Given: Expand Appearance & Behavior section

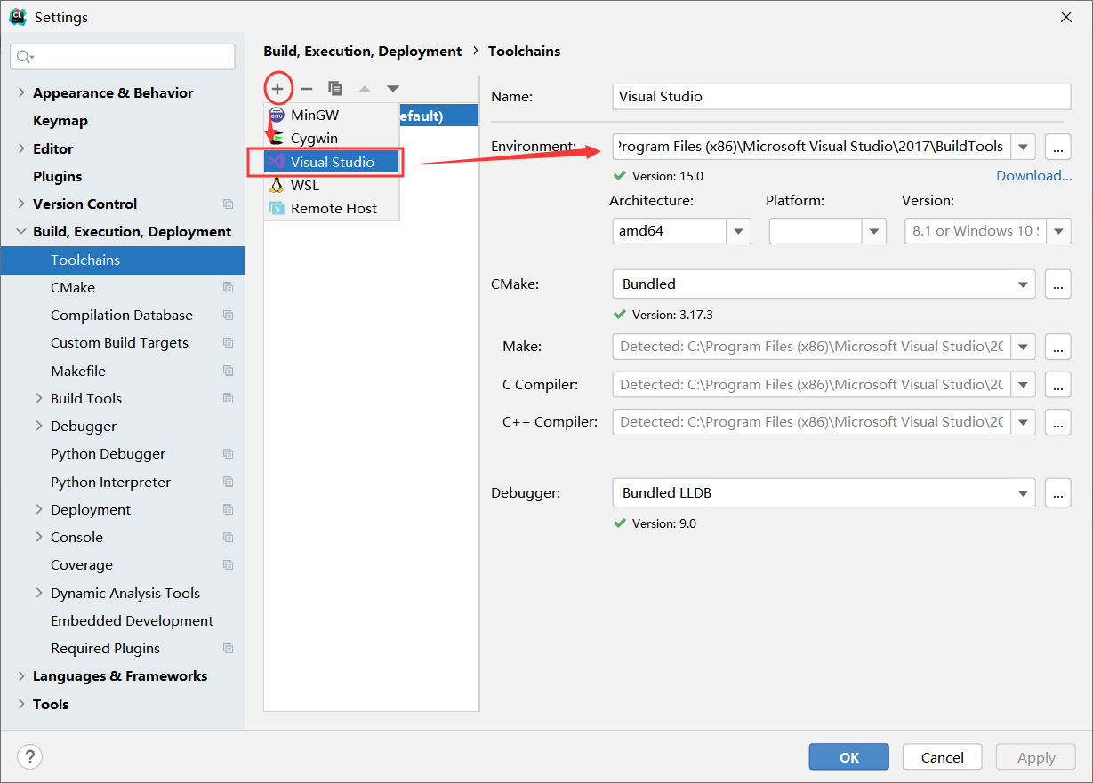Looking at the screenshot, I should 21,92.
